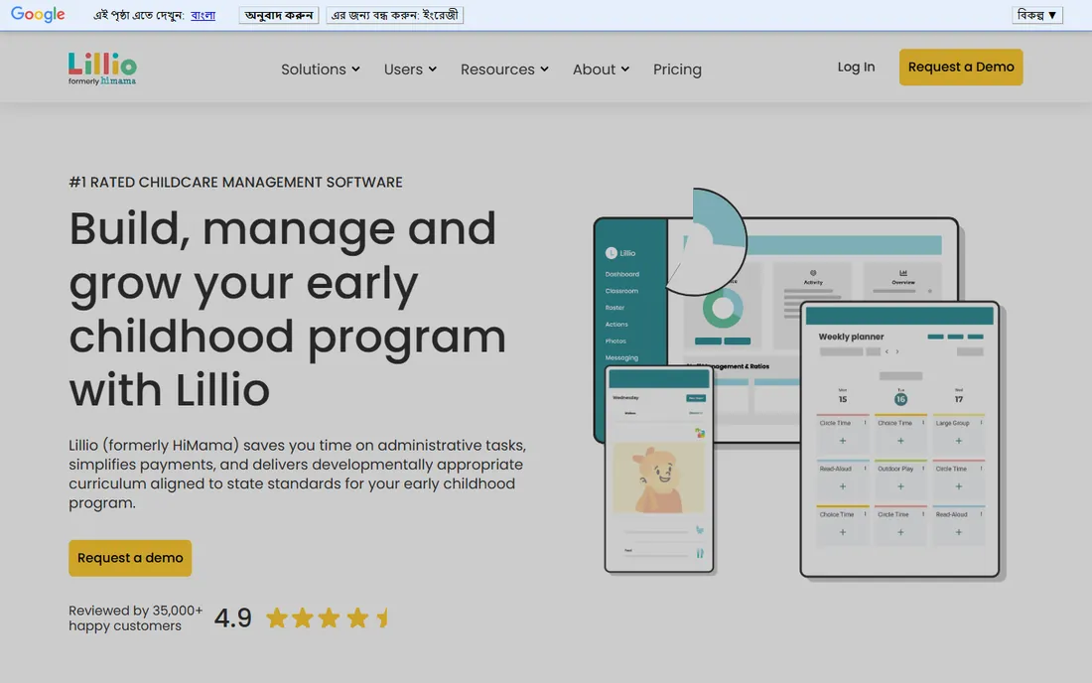Click the first gold rating star

(277, 617)
